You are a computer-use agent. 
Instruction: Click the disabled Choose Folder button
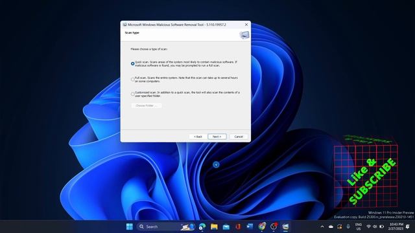click(147, 105)
